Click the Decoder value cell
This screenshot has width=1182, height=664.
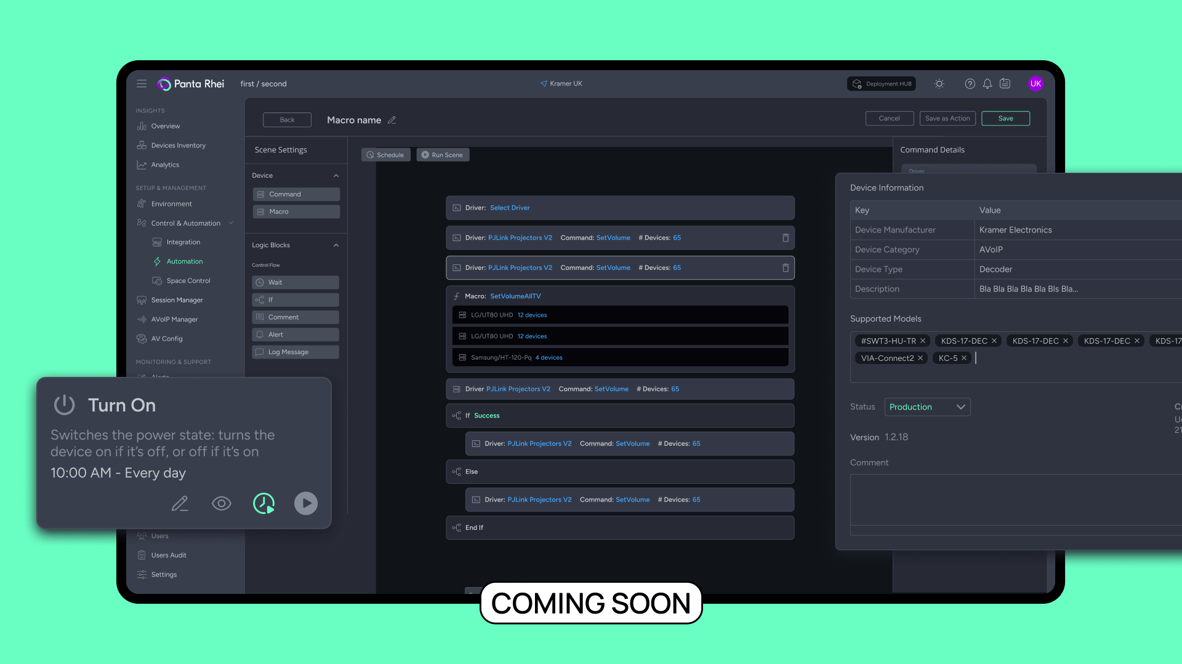(1078, 269)
